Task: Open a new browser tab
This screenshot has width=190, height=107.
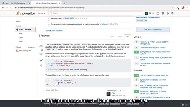Action: (64, 3)
